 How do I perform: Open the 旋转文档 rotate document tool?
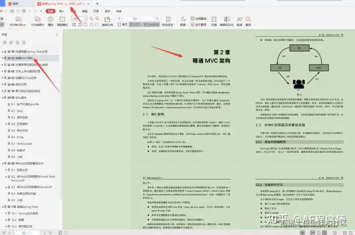(x=107, y=22)
